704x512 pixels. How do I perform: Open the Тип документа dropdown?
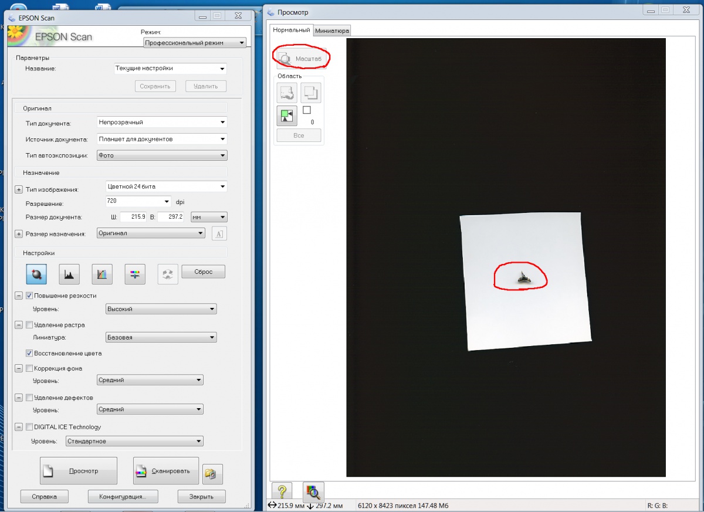[162, 123]
